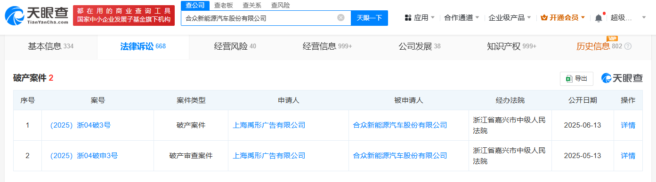Open respondent 合众新能源汽车股份有限公司 in row 2
The width and height of the screenshot is (656, 182).
pyautogui.click(x=400, y=156)
